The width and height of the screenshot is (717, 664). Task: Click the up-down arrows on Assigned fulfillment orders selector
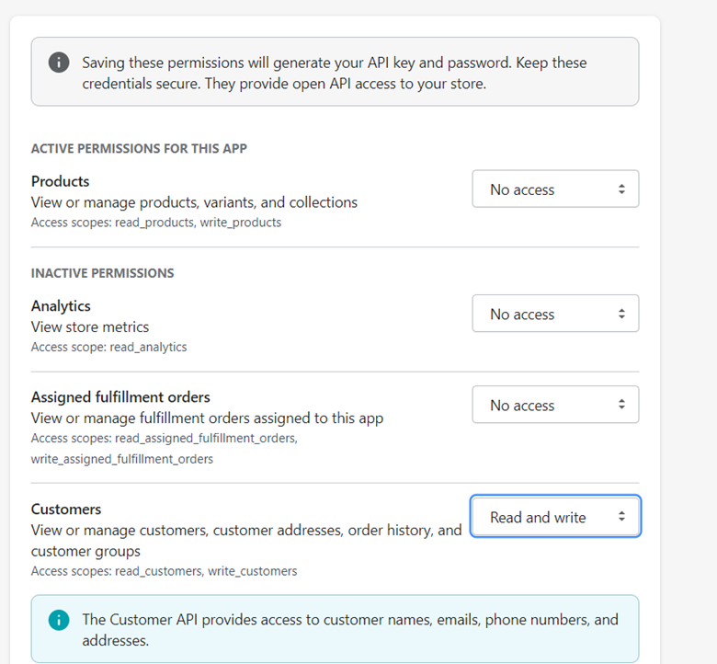(621, 405)
